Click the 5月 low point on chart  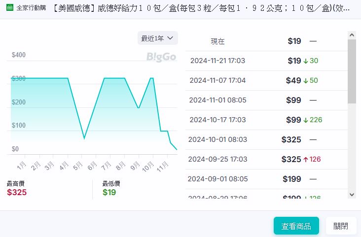click(x=84, y=137)
